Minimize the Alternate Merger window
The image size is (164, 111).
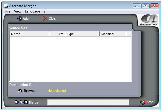pyautogui.click(x=137, y=6)
